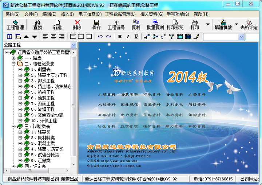Select 2、路基土石方工程 in the tree
Viewport: 262px width, 185px height.
49,75
